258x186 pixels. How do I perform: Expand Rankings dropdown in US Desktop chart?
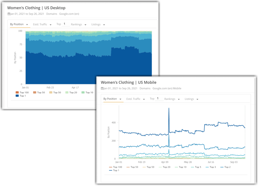click(78, 25)
